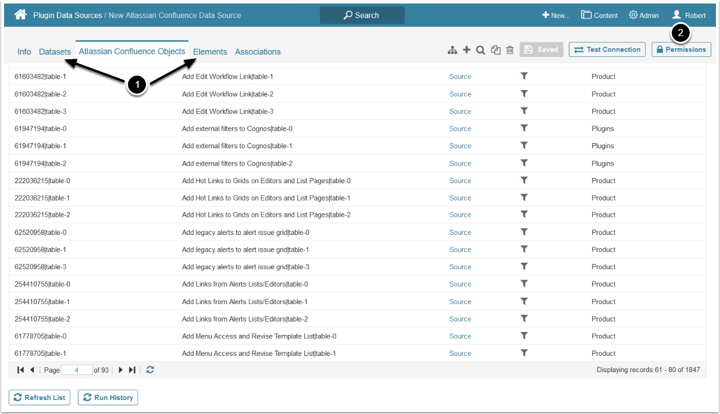Open the Content menu
Screen dimensions: 720x414
599,15
